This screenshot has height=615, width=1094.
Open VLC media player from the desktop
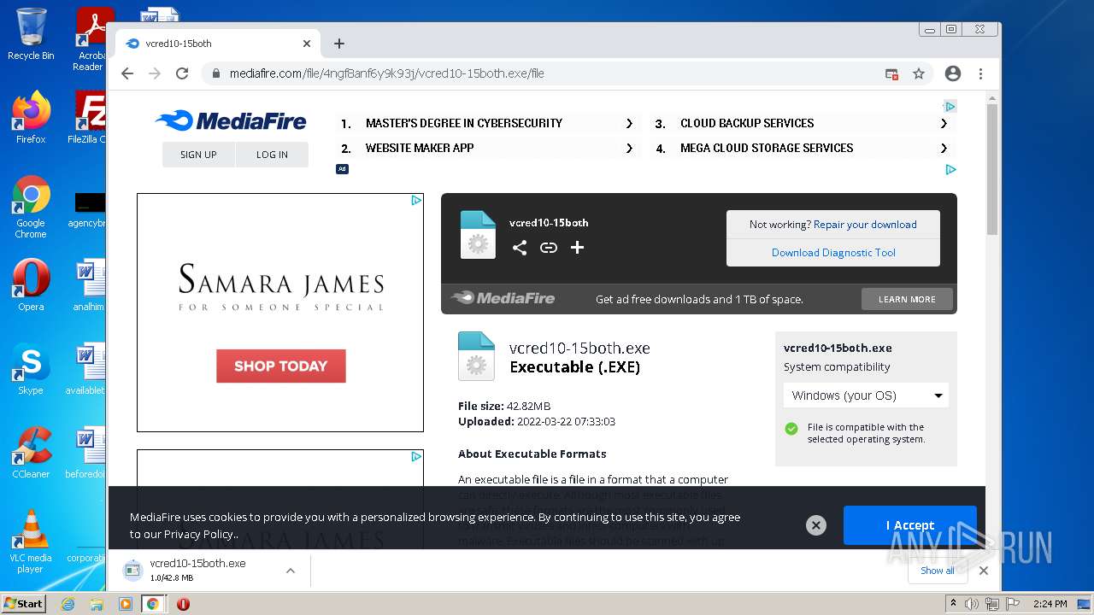[31, 542]
